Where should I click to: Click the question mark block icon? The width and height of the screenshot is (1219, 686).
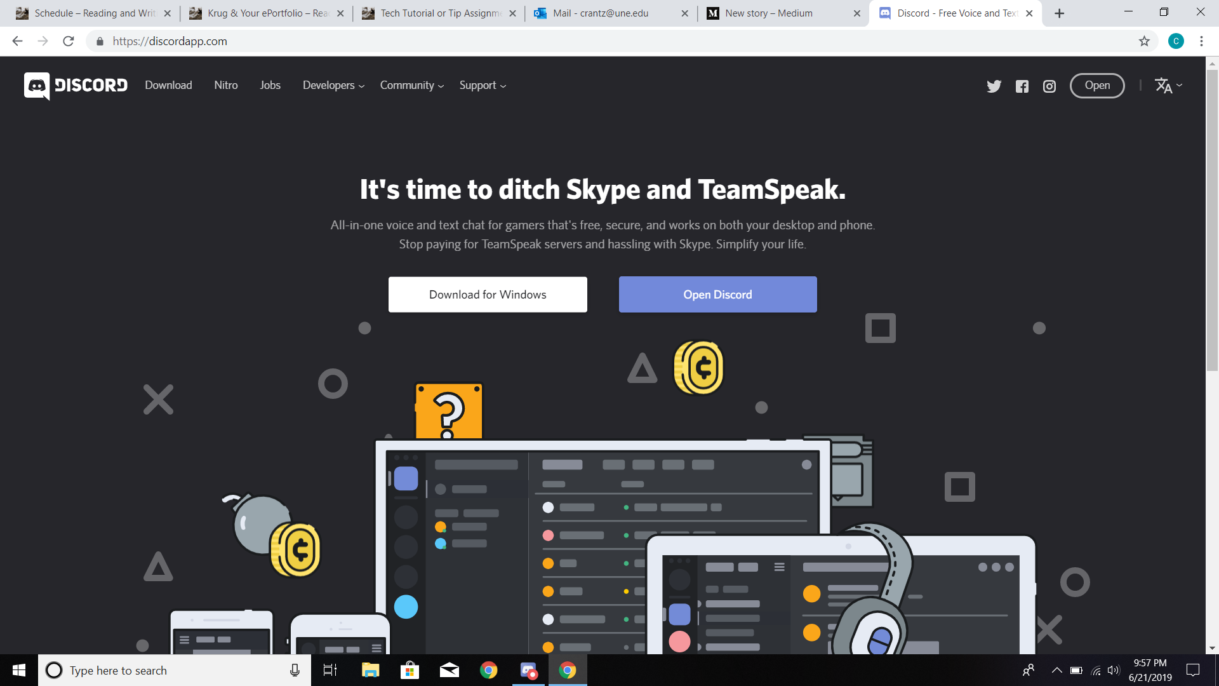point(448,410)
